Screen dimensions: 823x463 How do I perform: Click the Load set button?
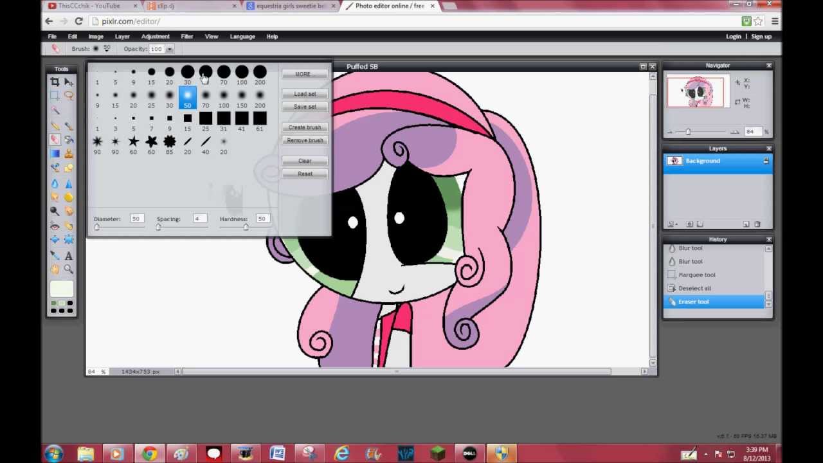point(305,94)
